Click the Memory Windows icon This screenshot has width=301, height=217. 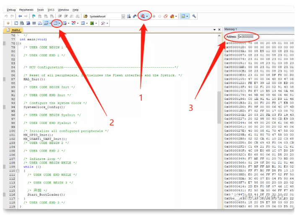click(55, 23)
